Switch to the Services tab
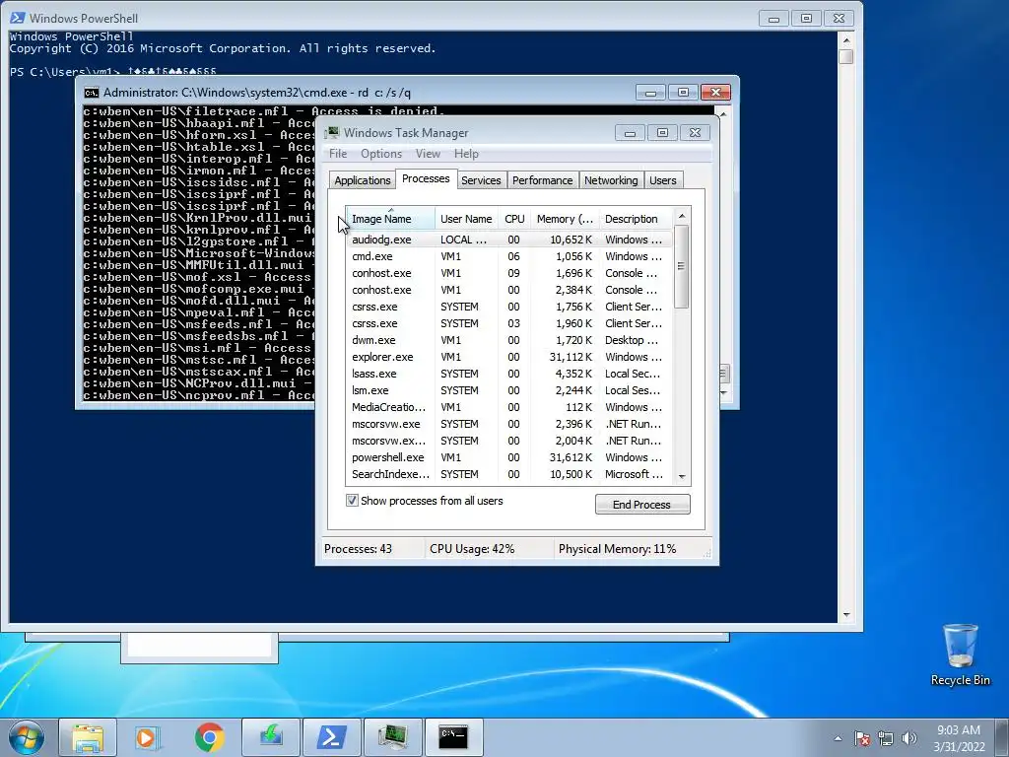1009x757 pixels. [x=481, y=180]
